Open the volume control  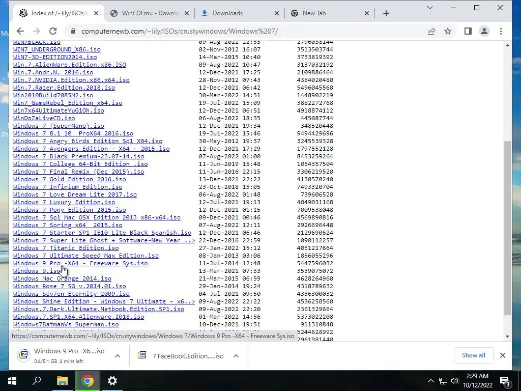(454, 381)
